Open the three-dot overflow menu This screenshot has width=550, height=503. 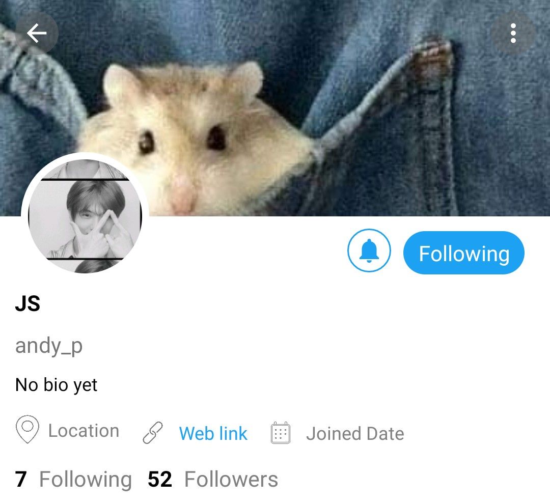[513, 33]
